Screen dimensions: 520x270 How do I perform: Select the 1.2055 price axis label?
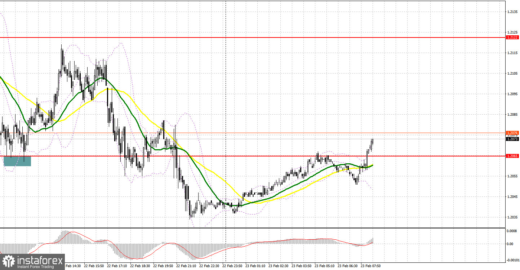coord(512,176)
